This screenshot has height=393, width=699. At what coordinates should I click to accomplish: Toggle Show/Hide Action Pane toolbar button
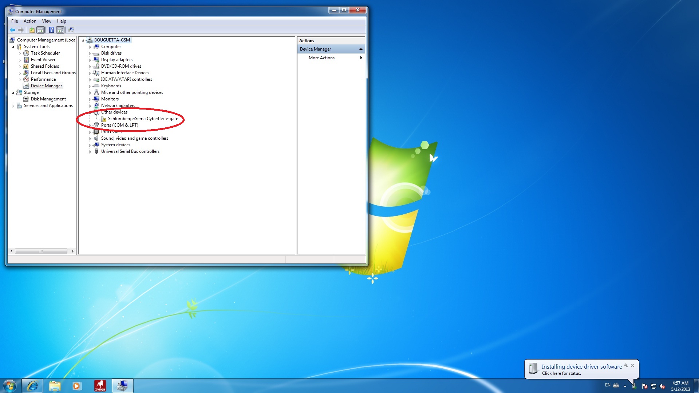point(60,30)
